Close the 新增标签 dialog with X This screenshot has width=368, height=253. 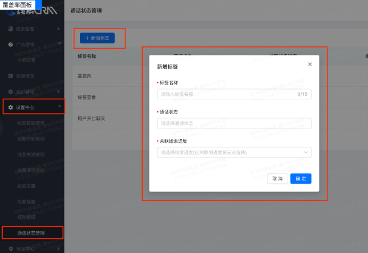point(310,65)
